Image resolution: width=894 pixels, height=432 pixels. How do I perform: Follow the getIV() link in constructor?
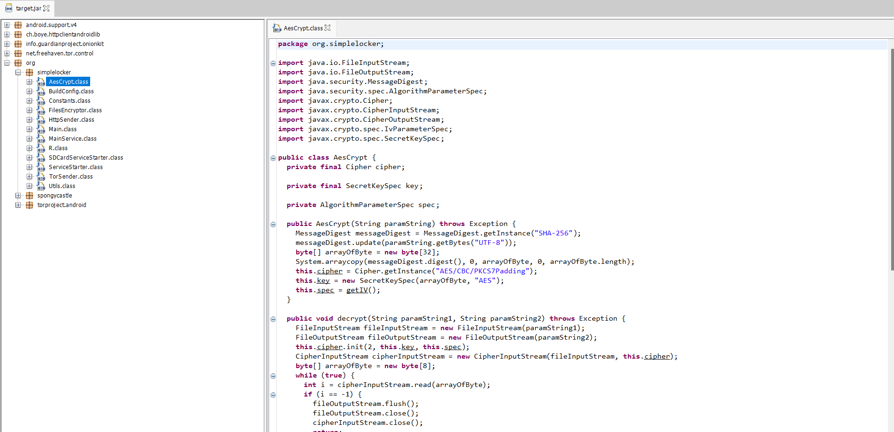[357, 290]
